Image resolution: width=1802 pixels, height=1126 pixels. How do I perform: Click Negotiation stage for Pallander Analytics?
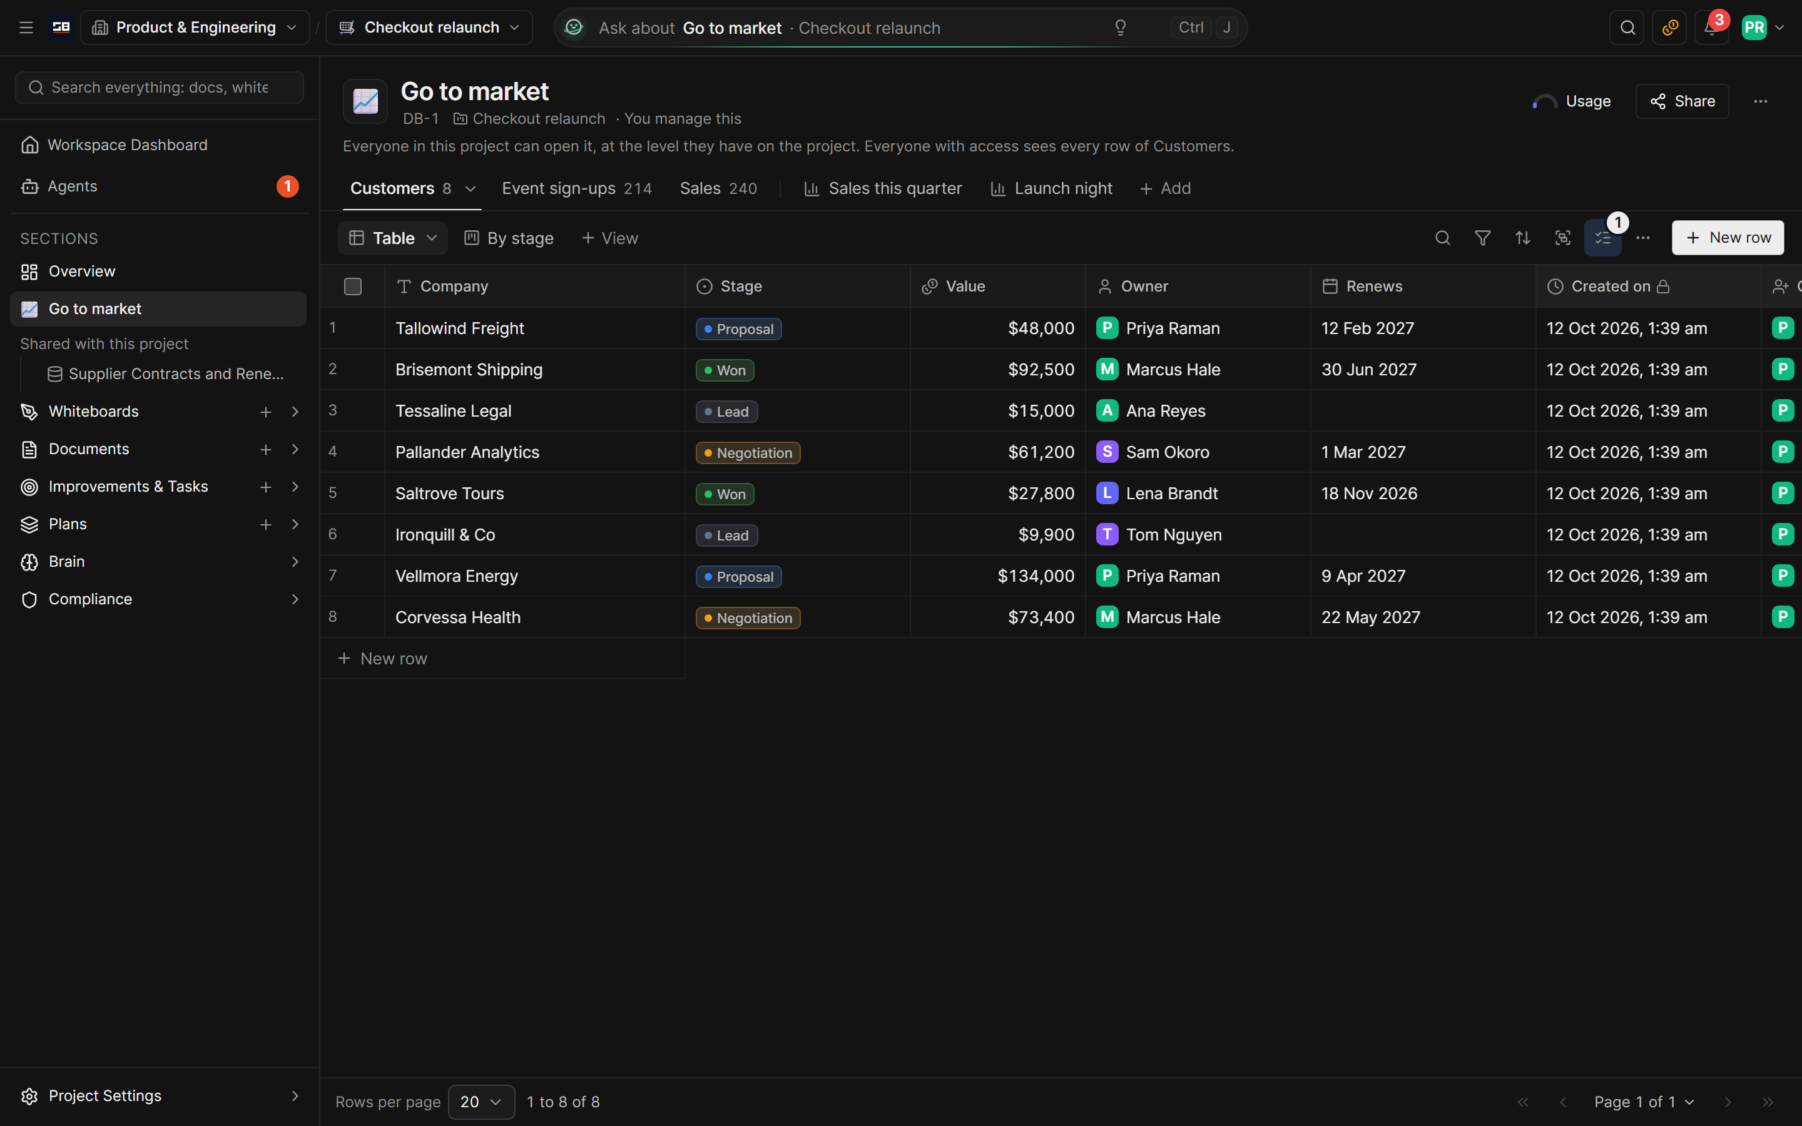[748, 452]
